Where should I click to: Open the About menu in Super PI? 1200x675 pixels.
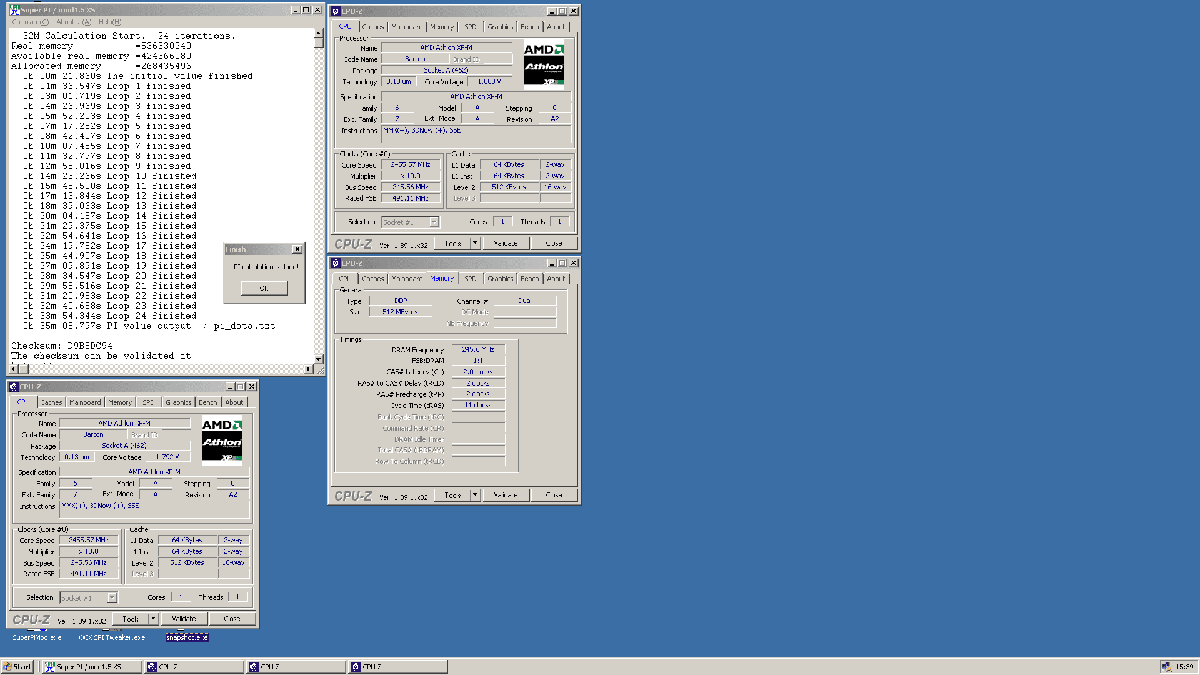coord(74,22)
